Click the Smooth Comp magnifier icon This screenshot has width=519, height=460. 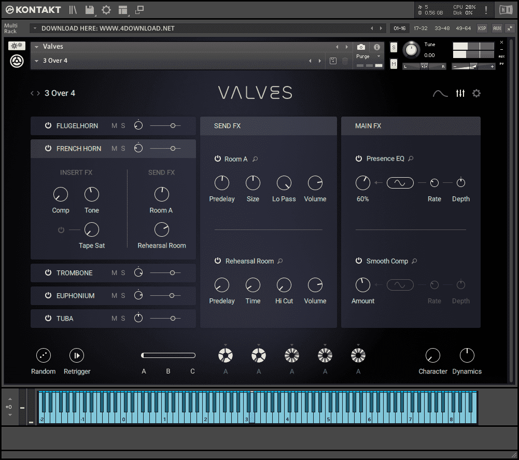(x=414, y=261)
